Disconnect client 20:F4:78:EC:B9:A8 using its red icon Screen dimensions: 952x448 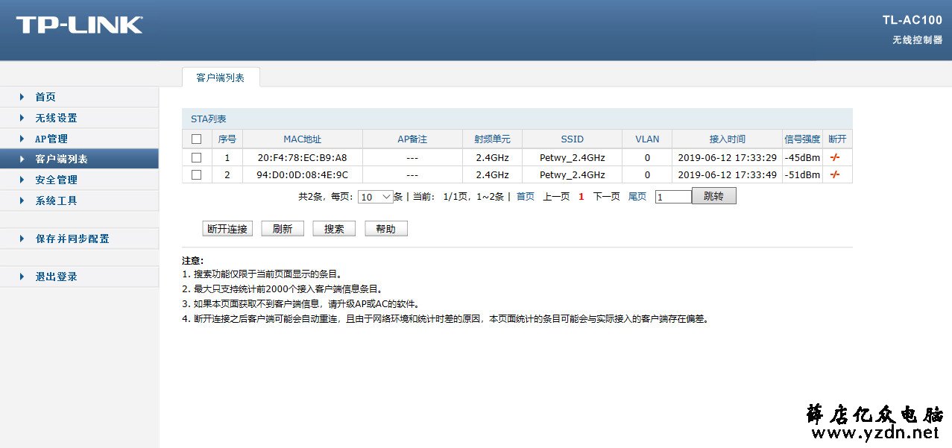[x=835, y=157]
